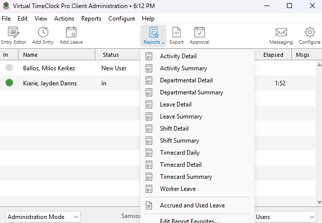Click the report icon beside Departmental Summary
The width and height of the screenshot is (322, 223).
click(149, 92)
